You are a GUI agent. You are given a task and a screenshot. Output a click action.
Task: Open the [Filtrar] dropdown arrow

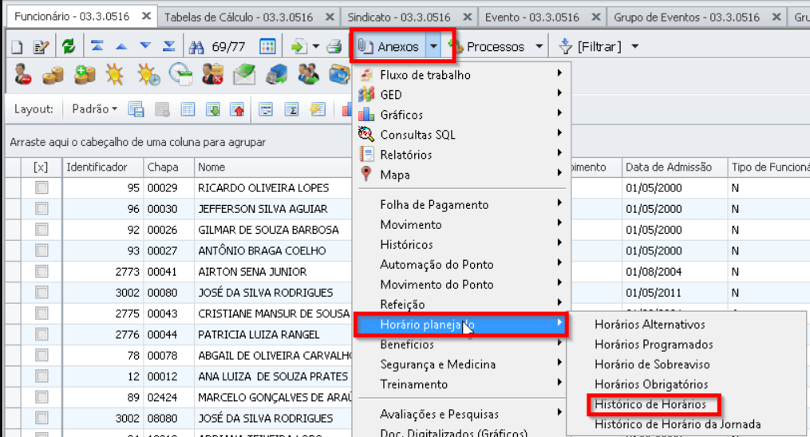point(635,46)
